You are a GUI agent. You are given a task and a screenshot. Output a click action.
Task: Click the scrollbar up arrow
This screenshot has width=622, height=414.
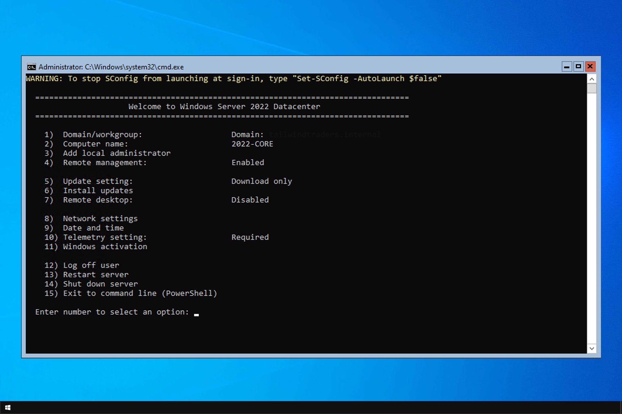592,79
